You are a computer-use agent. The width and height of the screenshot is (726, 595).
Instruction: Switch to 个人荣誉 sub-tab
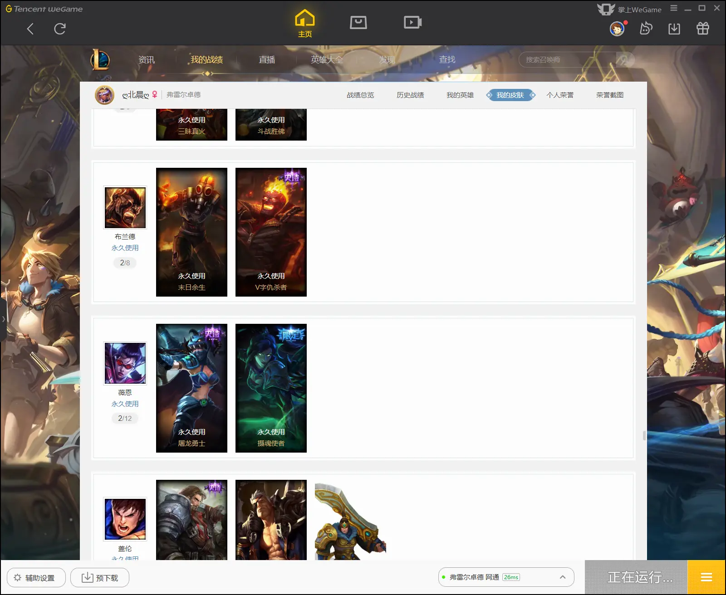560,95
